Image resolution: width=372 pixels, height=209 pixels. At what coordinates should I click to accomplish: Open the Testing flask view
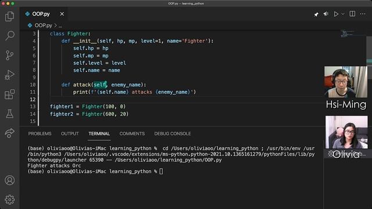tap(9, 114)
